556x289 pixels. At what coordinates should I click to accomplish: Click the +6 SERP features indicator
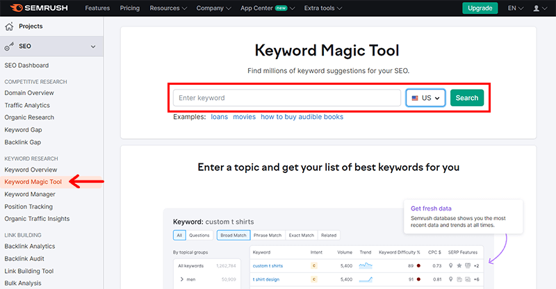point(476,279)
